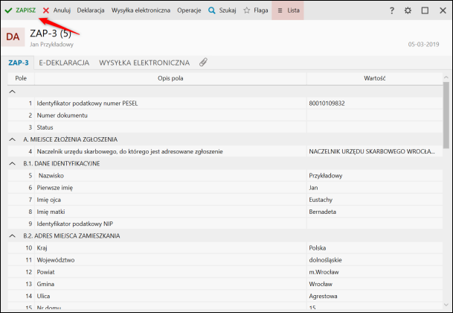Click the red Anuluj X icon

point(46,10)
